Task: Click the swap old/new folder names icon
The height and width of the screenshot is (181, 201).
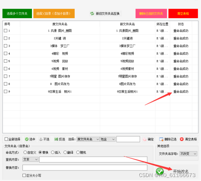Action: point(92,13)
